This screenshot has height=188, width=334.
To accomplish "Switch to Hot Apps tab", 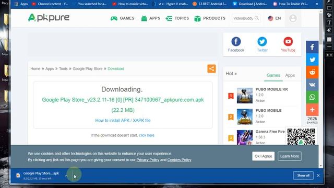I will [x=290, y=75].
